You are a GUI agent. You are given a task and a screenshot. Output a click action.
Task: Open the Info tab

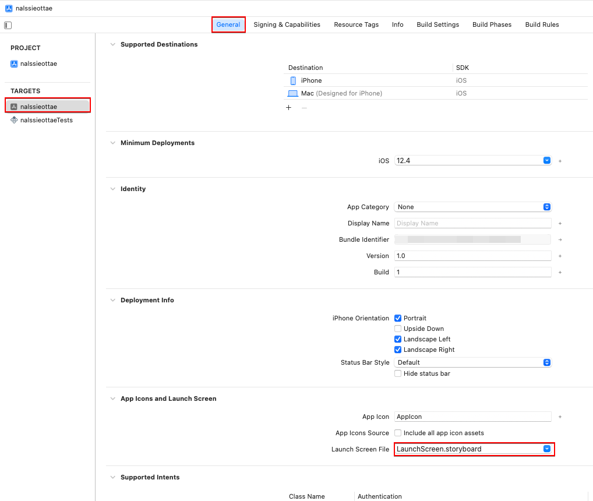click(397, 24)
